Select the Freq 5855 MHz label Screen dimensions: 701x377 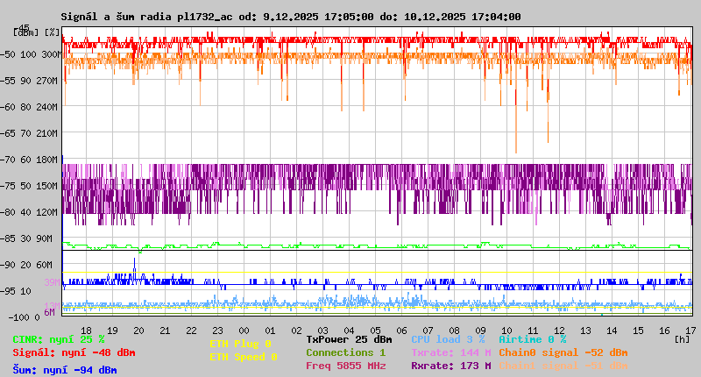(x=345, y=366)
